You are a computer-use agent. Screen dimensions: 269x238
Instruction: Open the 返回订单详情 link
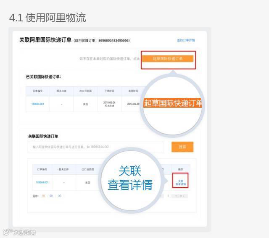[186, 40]
